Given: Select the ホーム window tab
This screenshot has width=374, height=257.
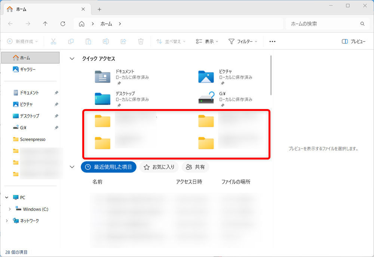Looking at the screenshot, I should coord(21,9).
